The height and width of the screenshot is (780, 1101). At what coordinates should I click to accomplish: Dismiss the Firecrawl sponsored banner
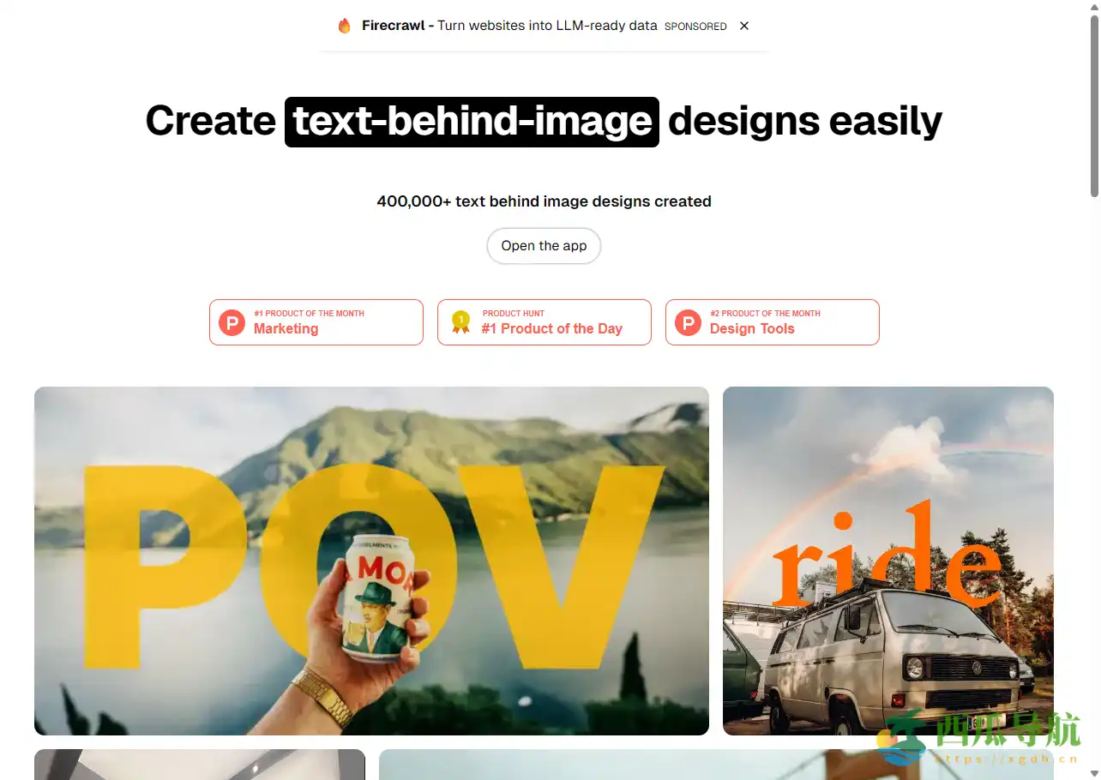click(744, 26)
